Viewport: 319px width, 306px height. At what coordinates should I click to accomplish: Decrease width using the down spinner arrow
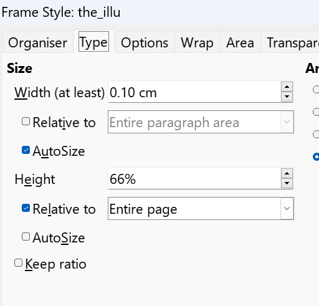[x=287, y=97]
